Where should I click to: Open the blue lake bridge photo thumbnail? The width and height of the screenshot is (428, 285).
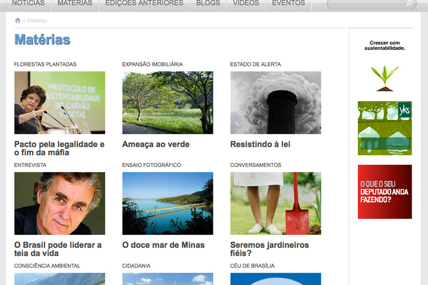(x=167, y=203)
